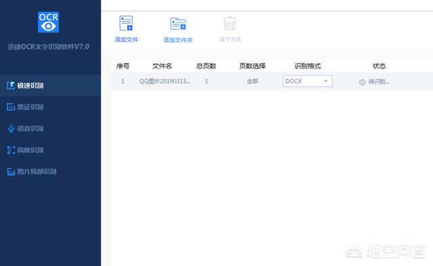
Task: Click the 全部 page selection cell
Action: tap(252, 81)
